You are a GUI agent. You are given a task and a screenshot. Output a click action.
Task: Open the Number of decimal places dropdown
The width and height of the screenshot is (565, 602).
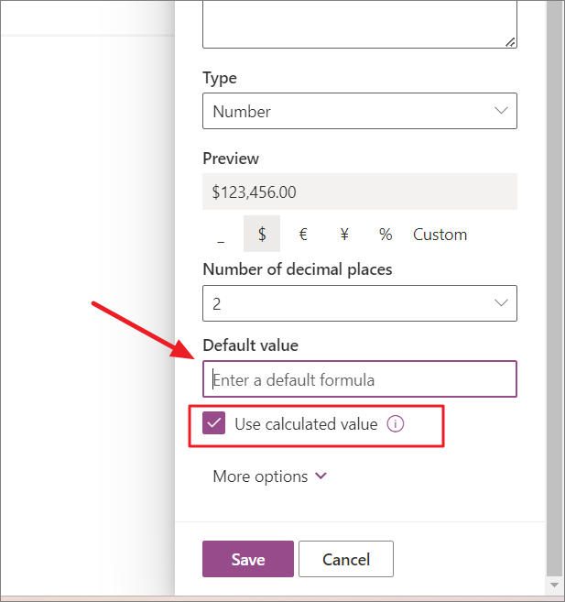pos(360,303)
